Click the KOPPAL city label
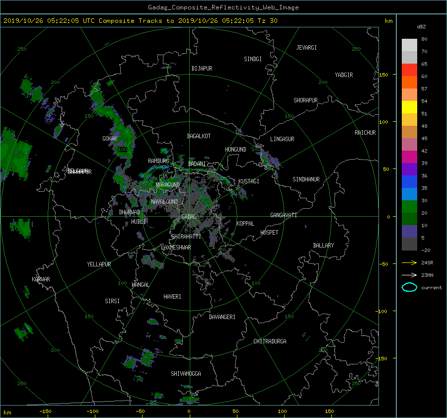The image size is (447, 418). click(x=245, y=223)
